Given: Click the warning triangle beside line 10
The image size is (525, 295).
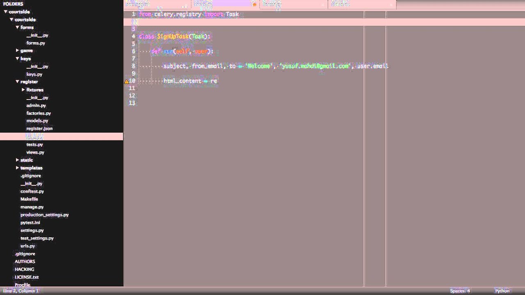Looking at the screenshot, I should point(127,82).
